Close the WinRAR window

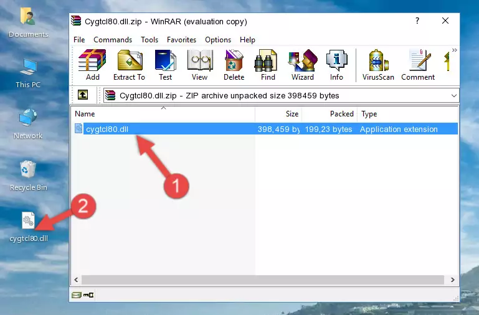(x=445, y=21)
